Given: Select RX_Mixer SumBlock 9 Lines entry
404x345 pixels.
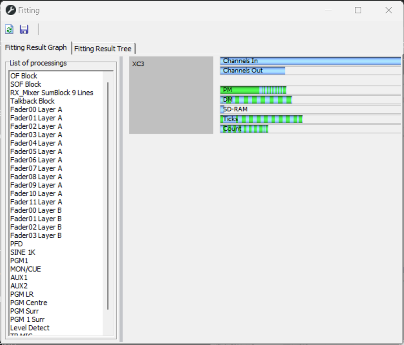Looking at the screenshot, I should pyautogui.click(x=52, y=93).
